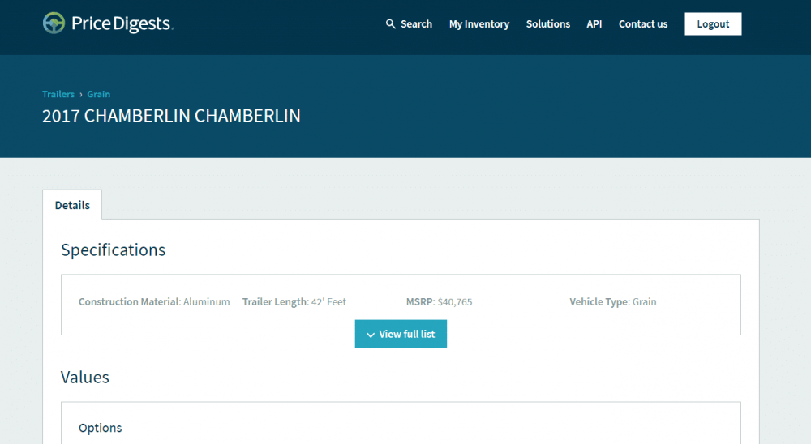Click the Construction Material Aluminum spec
Image resolution: width=811 pixels, height=444 pixels.
[x=154, y=302]
